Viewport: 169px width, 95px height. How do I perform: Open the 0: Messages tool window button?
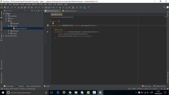click(x=9, y=86)
